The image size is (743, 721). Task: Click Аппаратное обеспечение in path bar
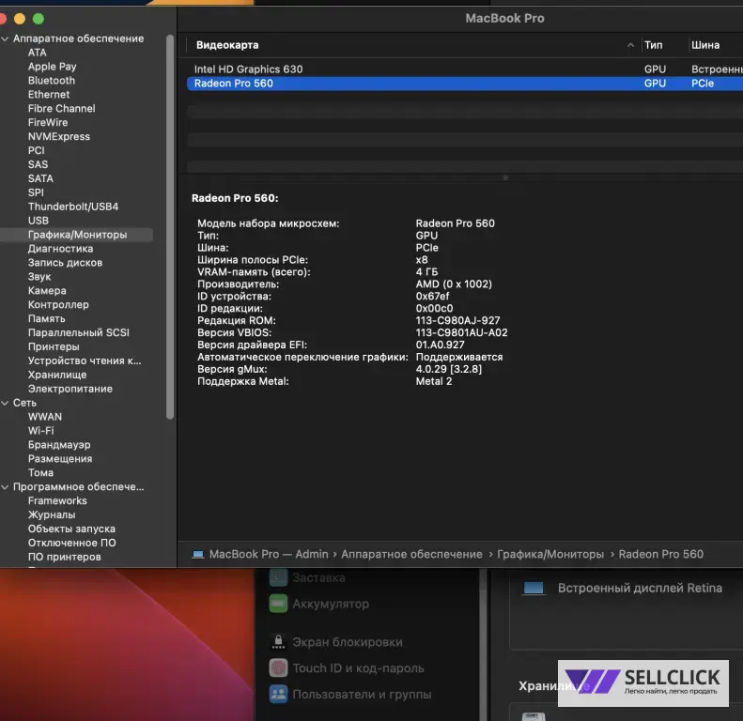[411, 555]
